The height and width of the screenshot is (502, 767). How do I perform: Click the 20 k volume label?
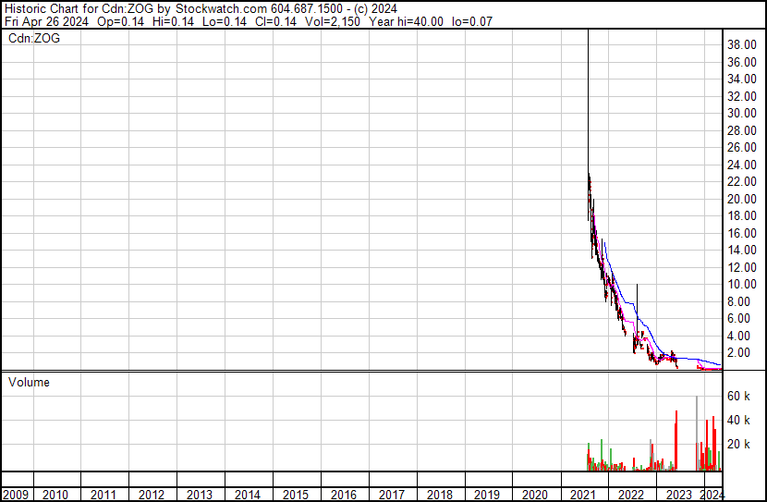click(x=738, y=445)
